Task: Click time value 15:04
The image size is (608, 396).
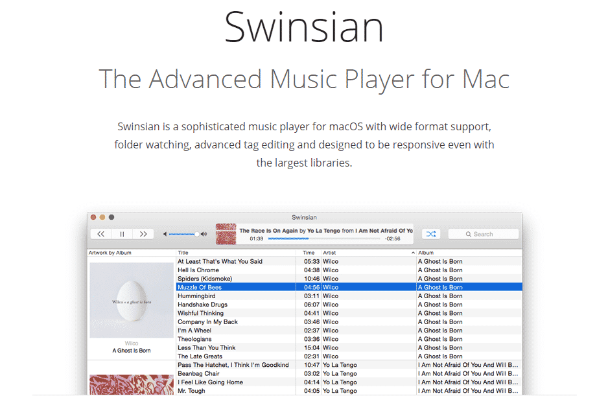Action: tap(312, 347)
